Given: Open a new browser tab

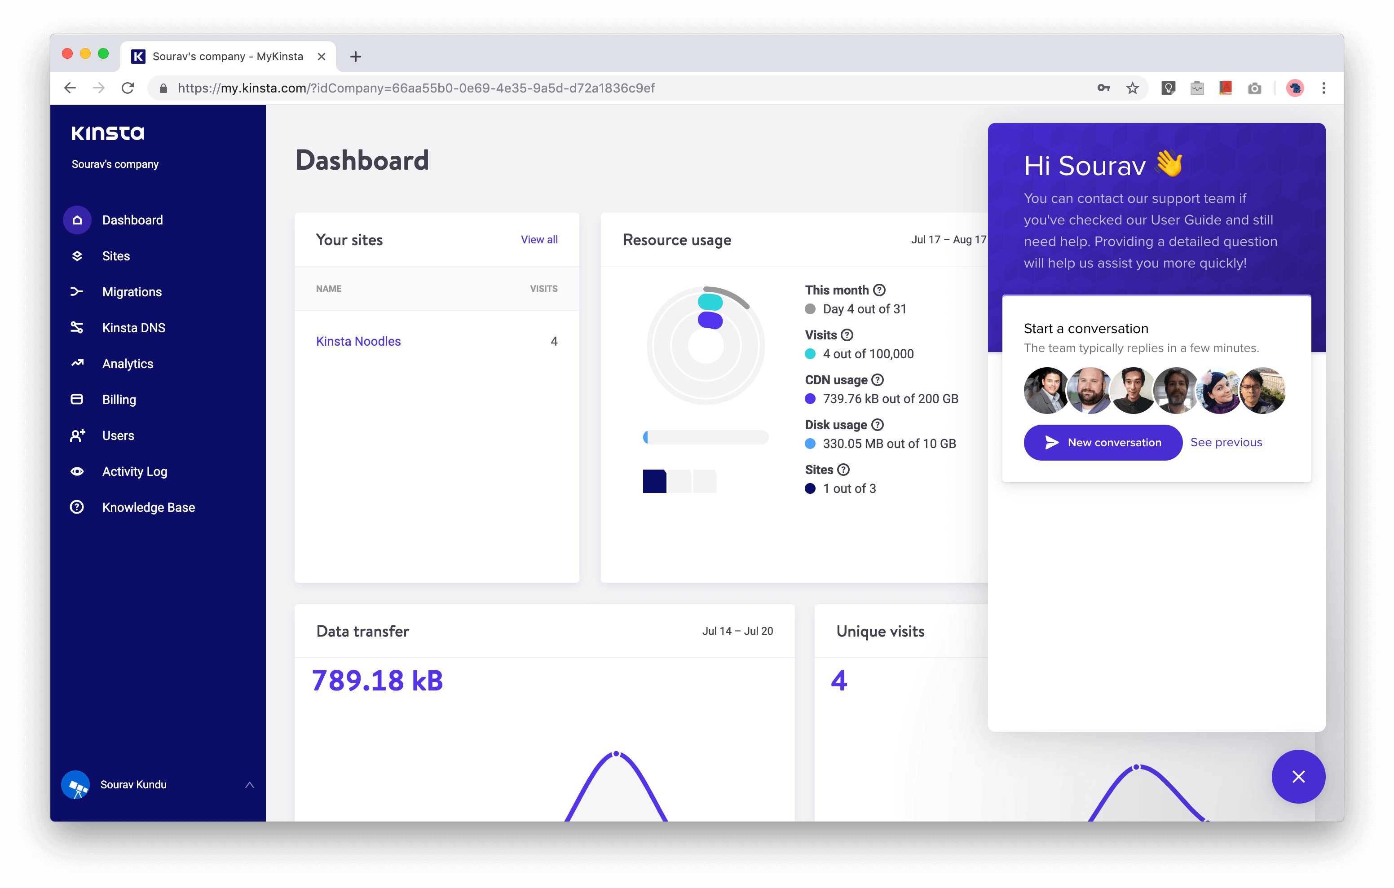Looking at the screenshot, I should tap(356, 56).
